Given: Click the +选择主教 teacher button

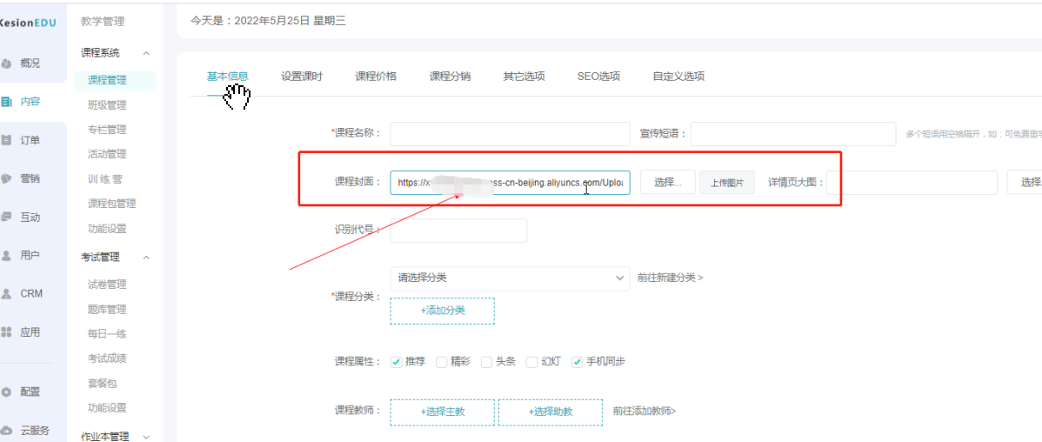Looking at the screenshot, I should (442, 412).
